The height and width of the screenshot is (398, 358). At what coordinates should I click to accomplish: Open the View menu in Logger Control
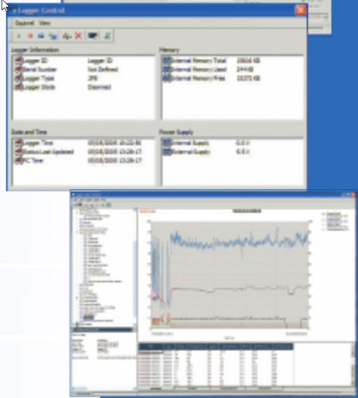tap(44, 23)
